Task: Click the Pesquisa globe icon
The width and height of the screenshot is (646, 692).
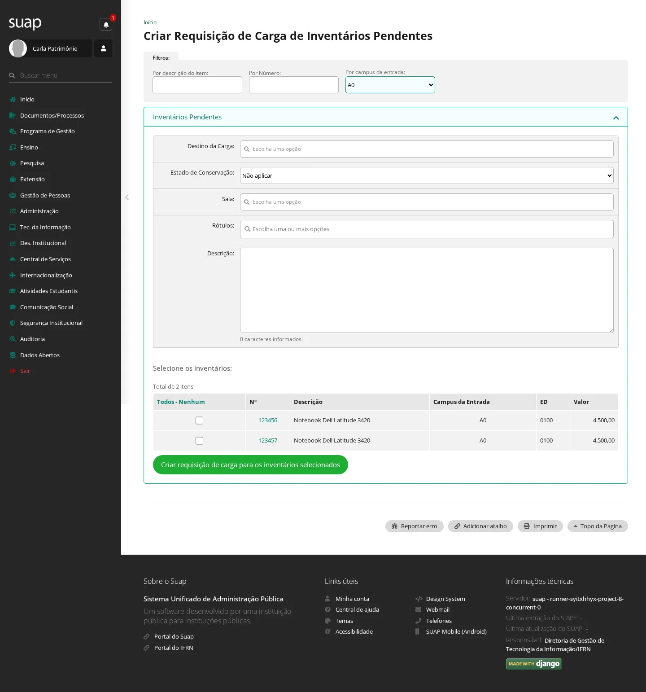Action: click(x=13, y=163)
